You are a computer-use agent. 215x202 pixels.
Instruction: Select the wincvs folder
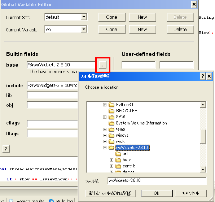(x=122, y=135)
